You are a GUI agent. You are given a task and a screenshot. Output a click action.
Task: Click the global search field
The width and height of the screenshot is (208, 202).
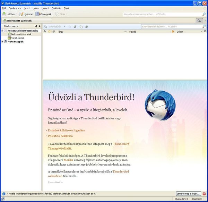(x=162, y=14)
